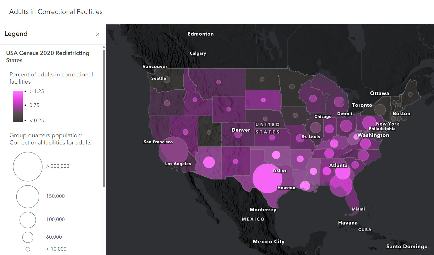Click the Nevada circle marker
This screenshot has height=255, width=434.
(186, 132)
